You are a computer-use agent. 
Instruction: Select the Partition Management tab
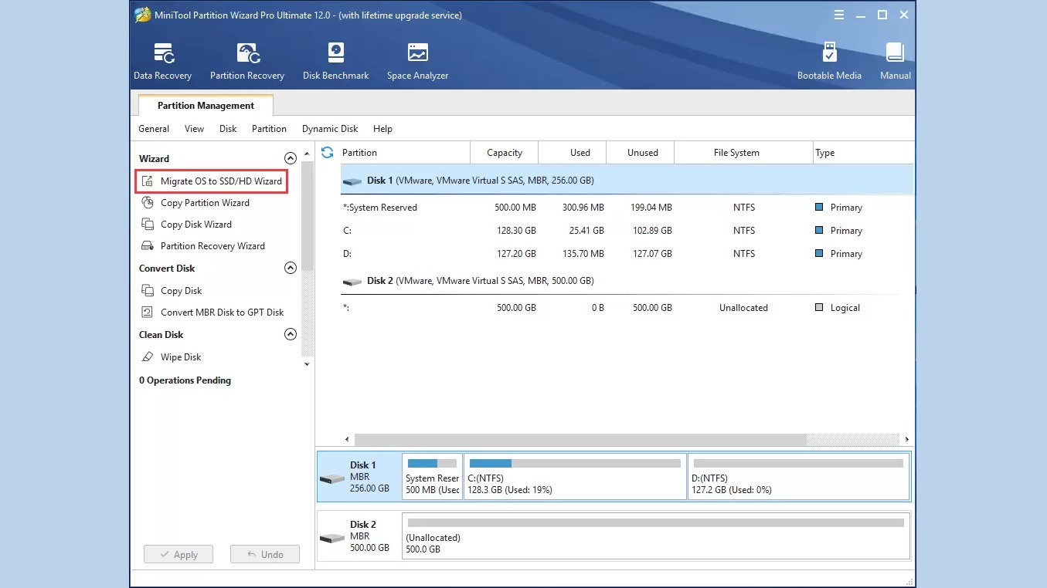click(206, 106)
